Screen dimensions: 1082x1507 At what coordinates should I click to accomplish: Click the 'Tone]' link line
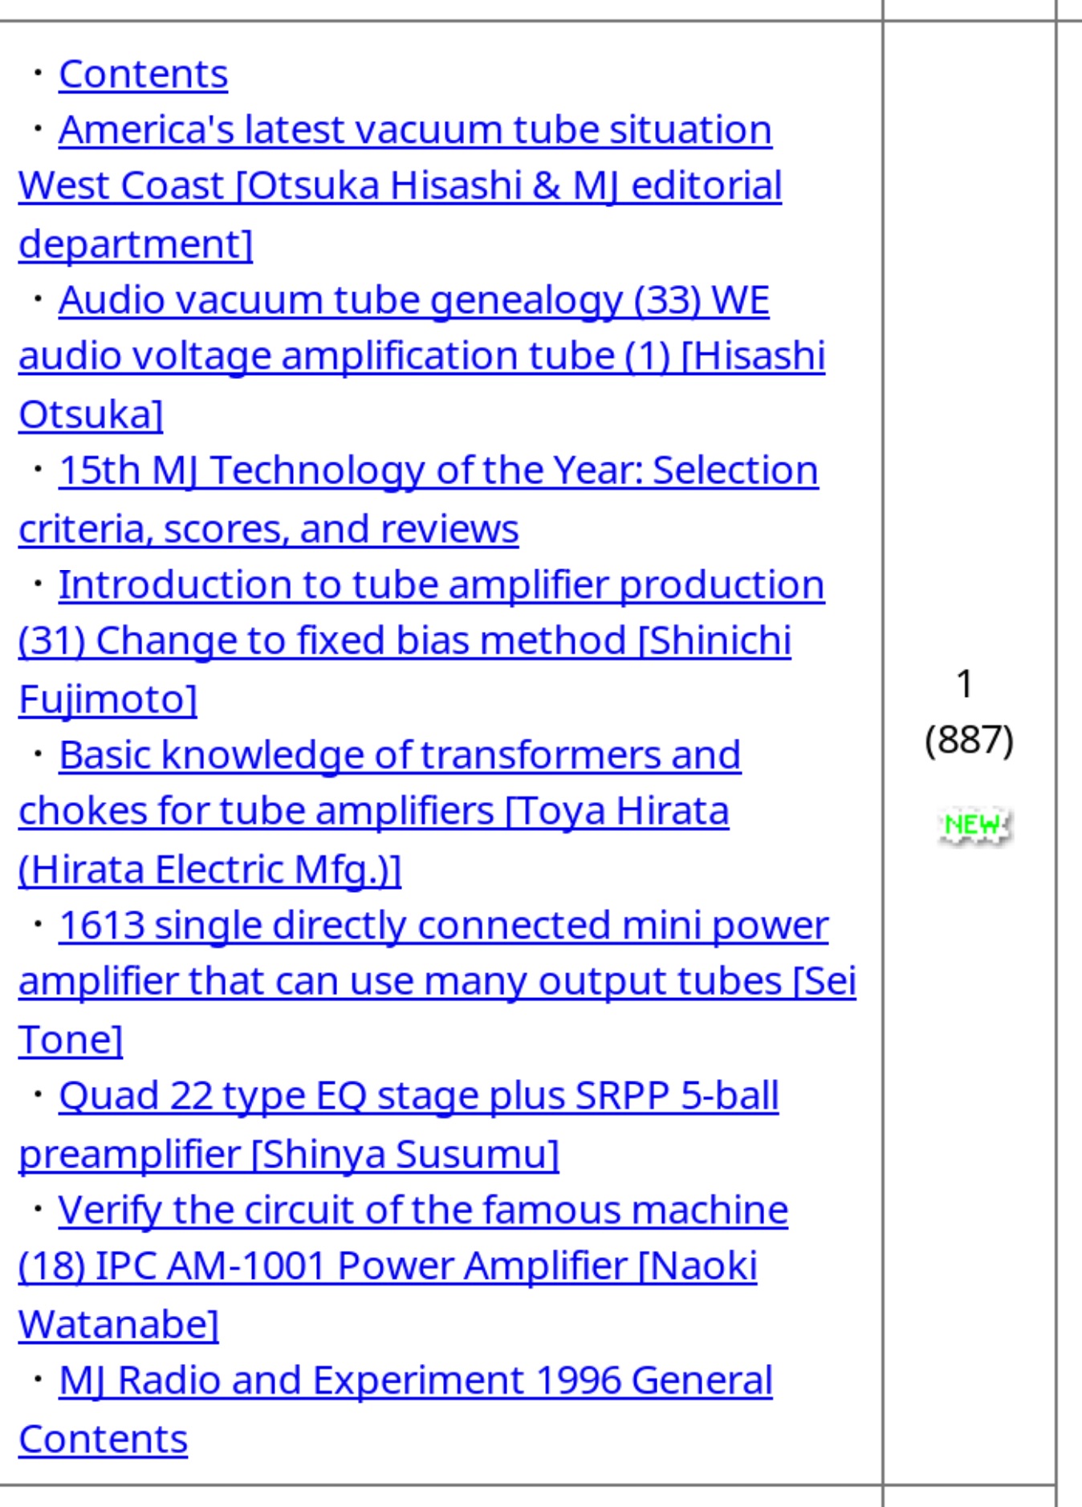point(71,1040)
